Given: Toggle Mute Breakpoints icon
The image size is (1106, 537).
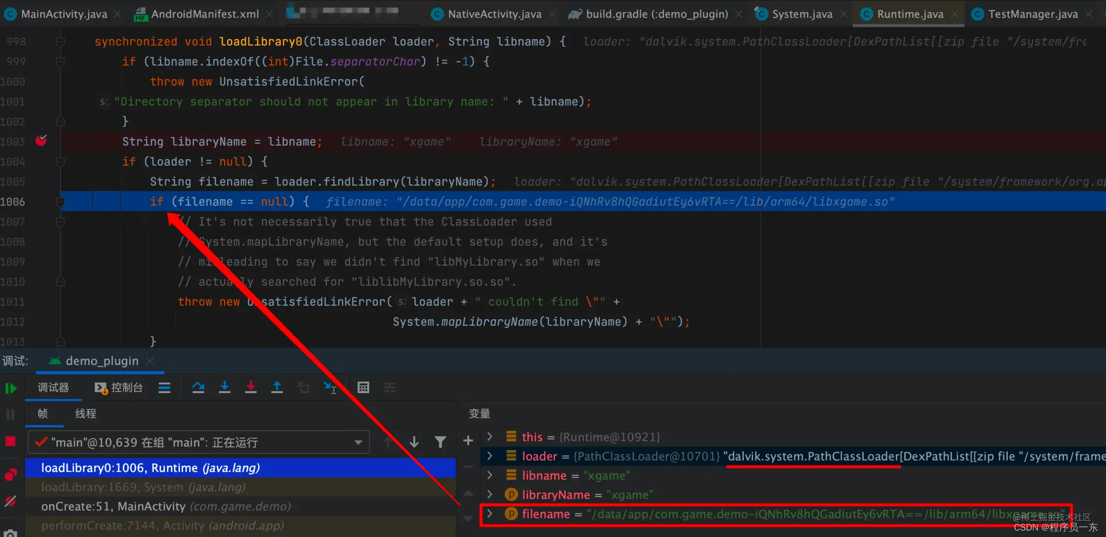Looking at the screenshot, I should pyautogui.click(x=10, y=501).
